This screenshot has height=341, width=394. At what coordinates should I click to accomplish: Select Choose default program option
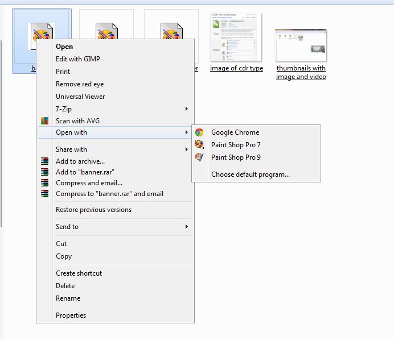point(250,174)
